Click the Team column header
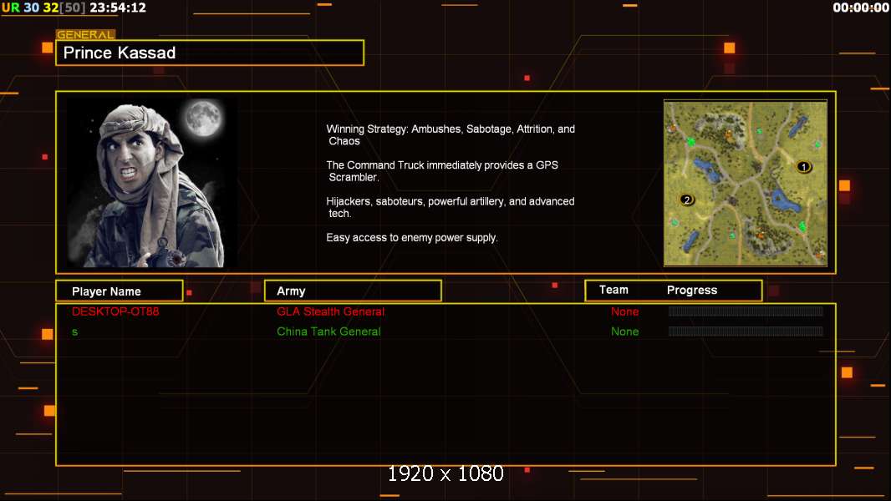The image size is (891, 501). point(614,290)
